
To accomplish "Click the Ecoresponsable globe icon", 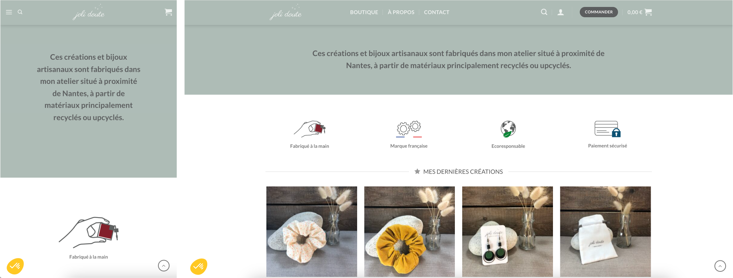I will pyautogui.click(x=508, y=129).
